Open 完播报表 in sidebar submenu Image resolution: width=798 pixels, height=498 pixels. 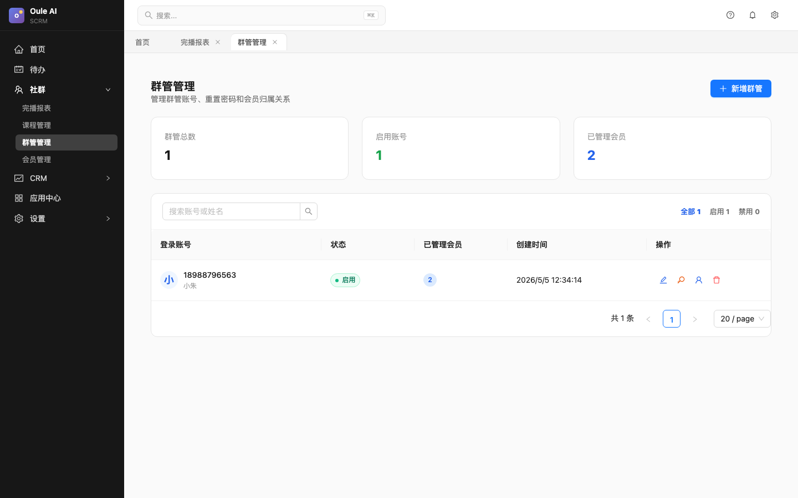coord(66,108)
